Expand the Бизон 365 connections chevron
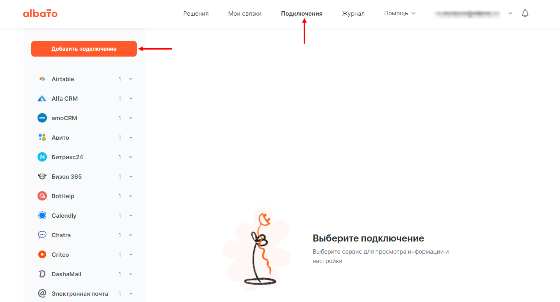 tap(131, 177)
